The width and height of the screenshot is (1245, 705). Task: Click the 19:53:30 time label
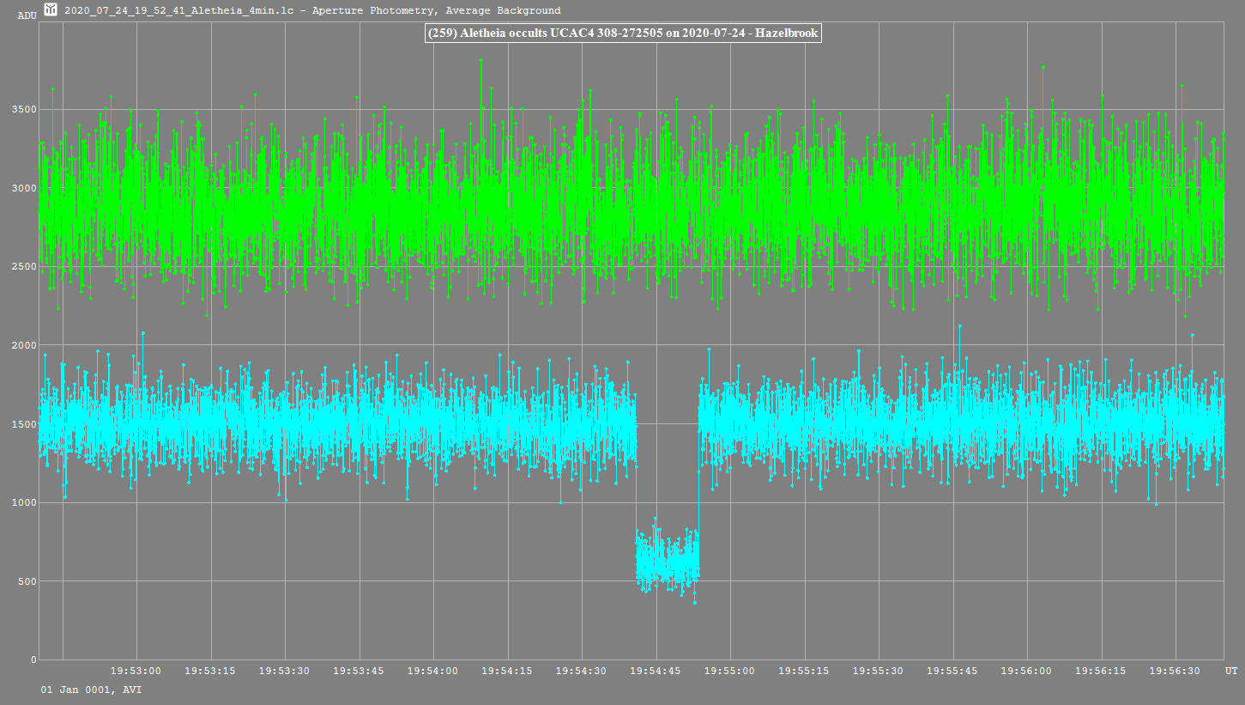coord(285,671)
